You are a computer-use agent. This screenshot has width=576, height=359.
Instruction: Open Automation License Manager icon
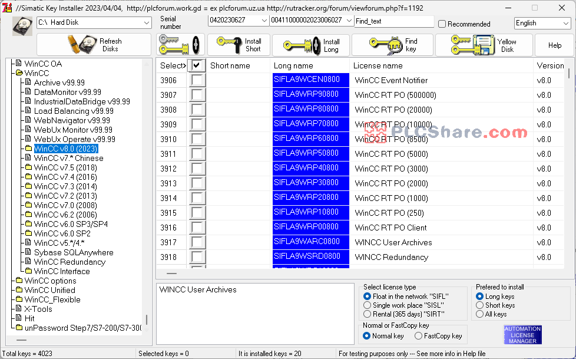coord(522,335)
